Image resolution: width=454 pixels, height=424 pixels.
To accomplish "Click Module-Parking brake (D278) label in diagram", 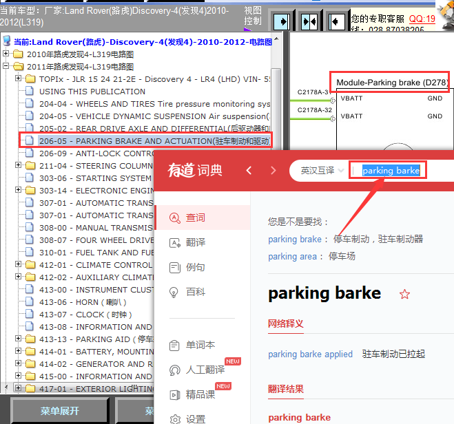I will [x=391, y=83].
